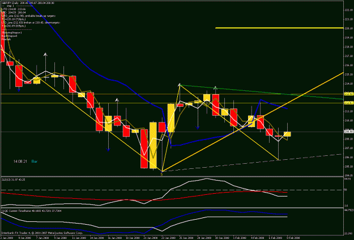Click the 14:08:21 bar countdown label

[20, 162]
